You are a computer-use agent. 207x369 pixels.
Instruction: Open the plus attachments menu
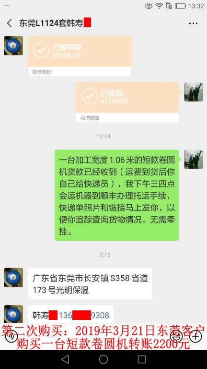[195, 336]
